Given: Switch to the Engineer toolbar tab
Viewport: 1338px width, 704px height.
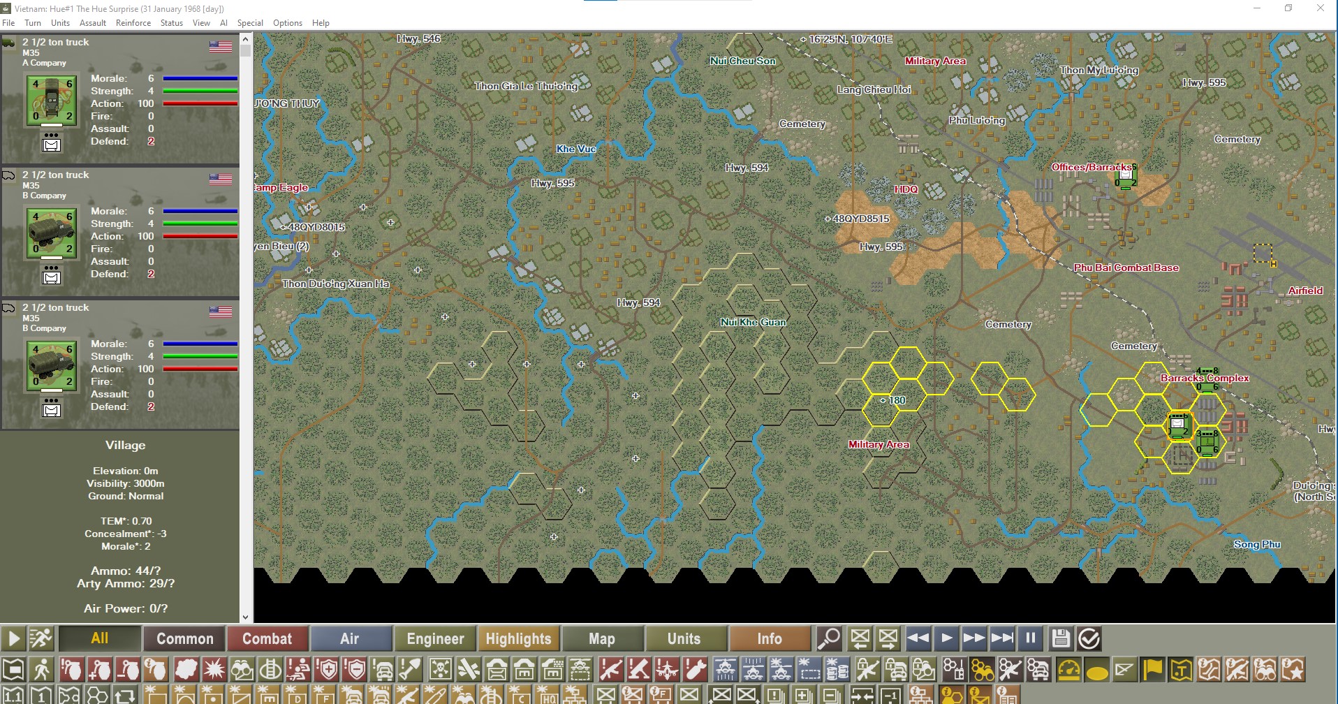Looking at the screenshot, I should [x=435, y=638].
